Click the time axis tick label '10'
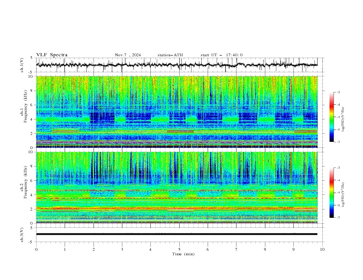The image size is (363, 280). point(322,249)
